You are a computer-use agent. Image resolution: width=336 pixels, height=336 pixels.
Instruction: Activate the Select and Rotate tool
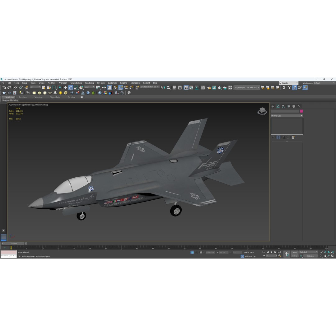[71, 88]
